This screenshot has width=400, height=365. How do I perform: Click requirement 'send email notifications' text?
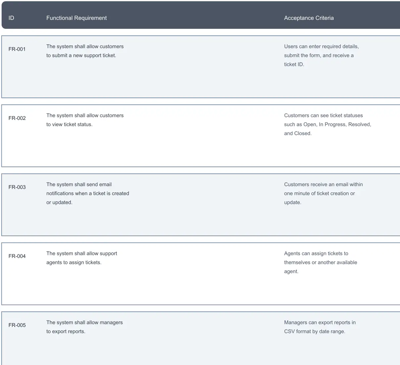88,193
